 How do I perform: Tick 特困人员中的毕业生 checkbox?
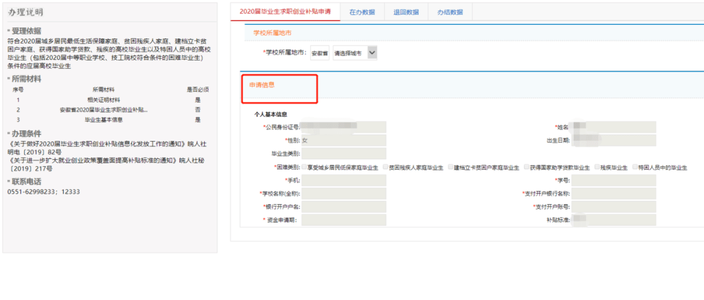click(634, 167)
